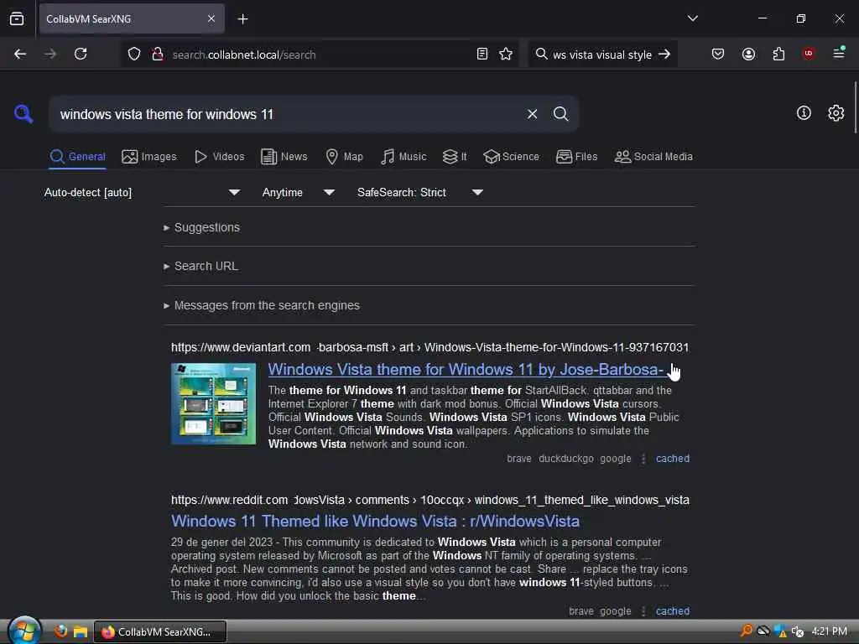Select CollabVM SearXNG taskbar button
This screenshot has width=859, height=644.
point(160,631)
